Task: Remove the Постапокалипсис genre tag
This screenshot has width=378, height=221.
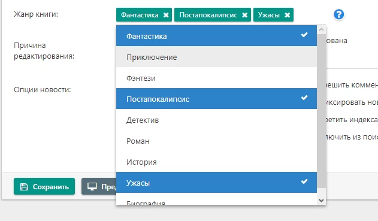Action: tap(244, 15)
